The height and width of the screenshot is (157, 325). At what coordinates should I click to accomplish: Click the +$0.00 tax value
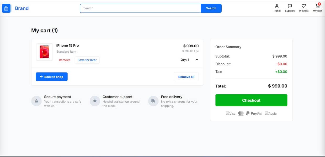pos(281,72)
